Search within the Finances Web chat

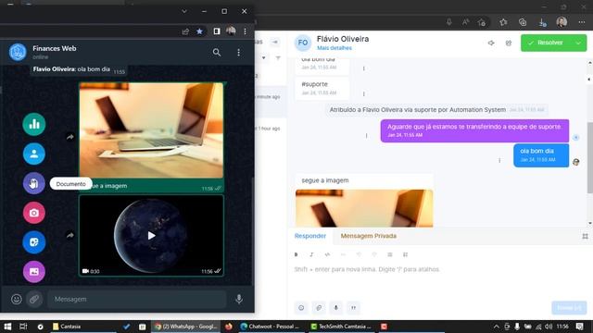click(x=217, y=52)
